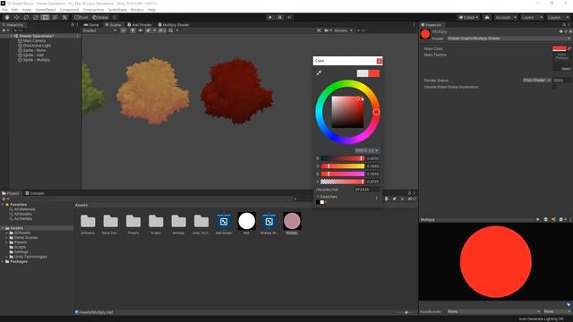Screen dimensions: 573x322
Task: Click eyedropper next to Main Color swatch
Action: pos(569,48)
